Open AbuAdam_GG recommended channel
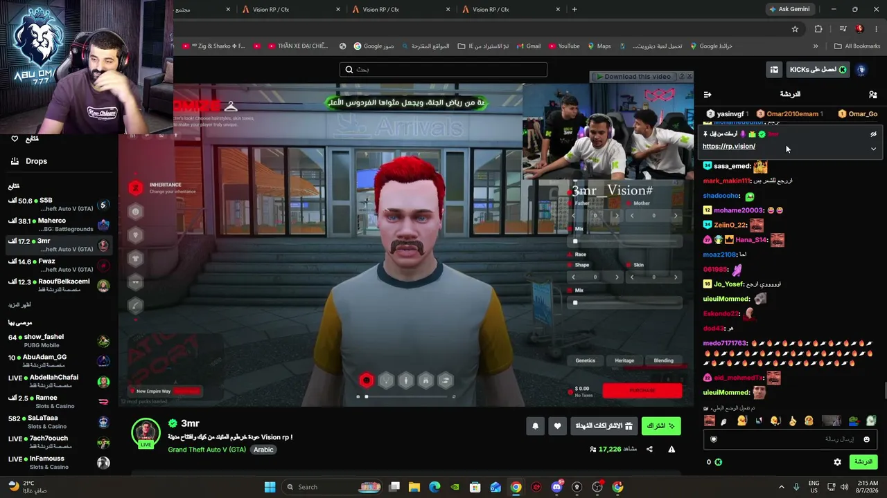The image size is (887, 498). tap(58, 361)
